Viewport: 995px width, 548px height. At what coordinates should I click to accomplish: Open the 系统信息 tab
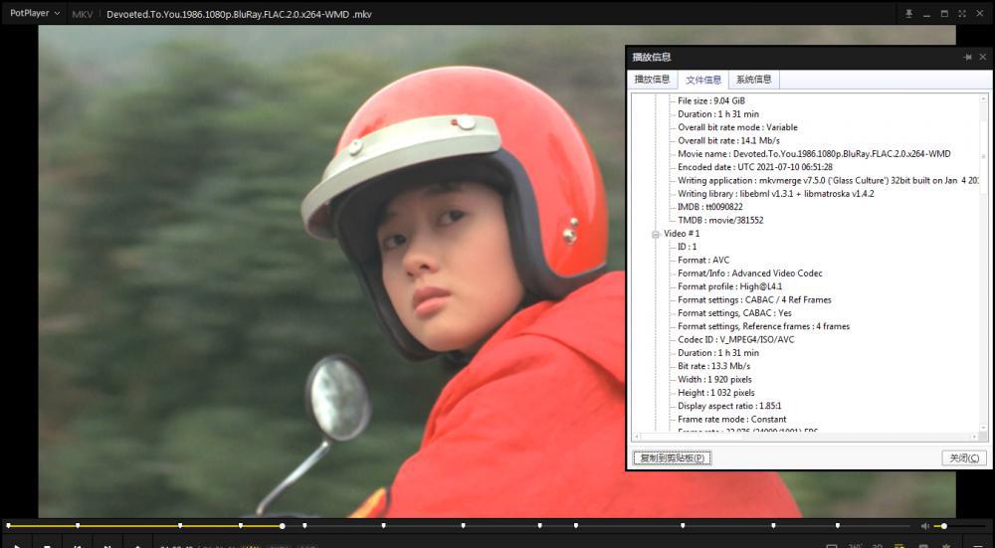[x=754, y=80]
